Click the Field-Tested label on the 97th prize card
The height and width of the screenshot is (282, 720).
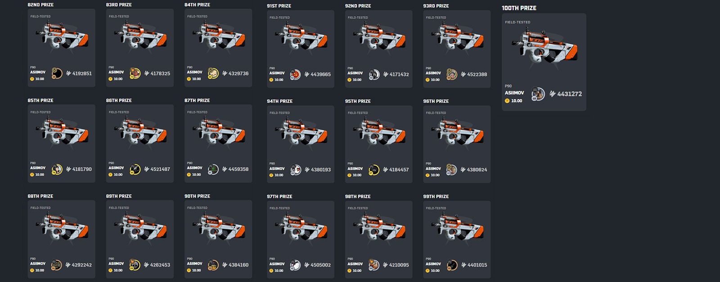[x=279, y=209]
